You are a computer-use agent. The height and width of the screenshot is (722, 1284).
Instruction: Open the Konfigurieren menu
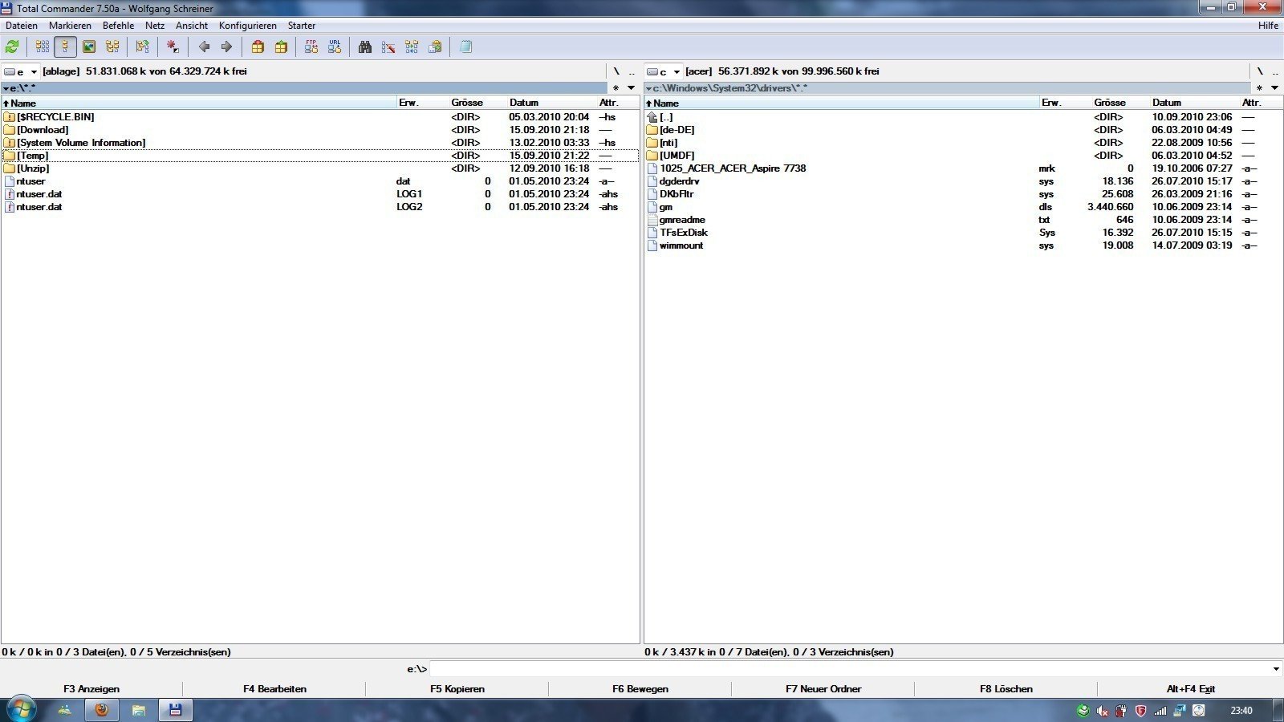(x=248, y=26)
